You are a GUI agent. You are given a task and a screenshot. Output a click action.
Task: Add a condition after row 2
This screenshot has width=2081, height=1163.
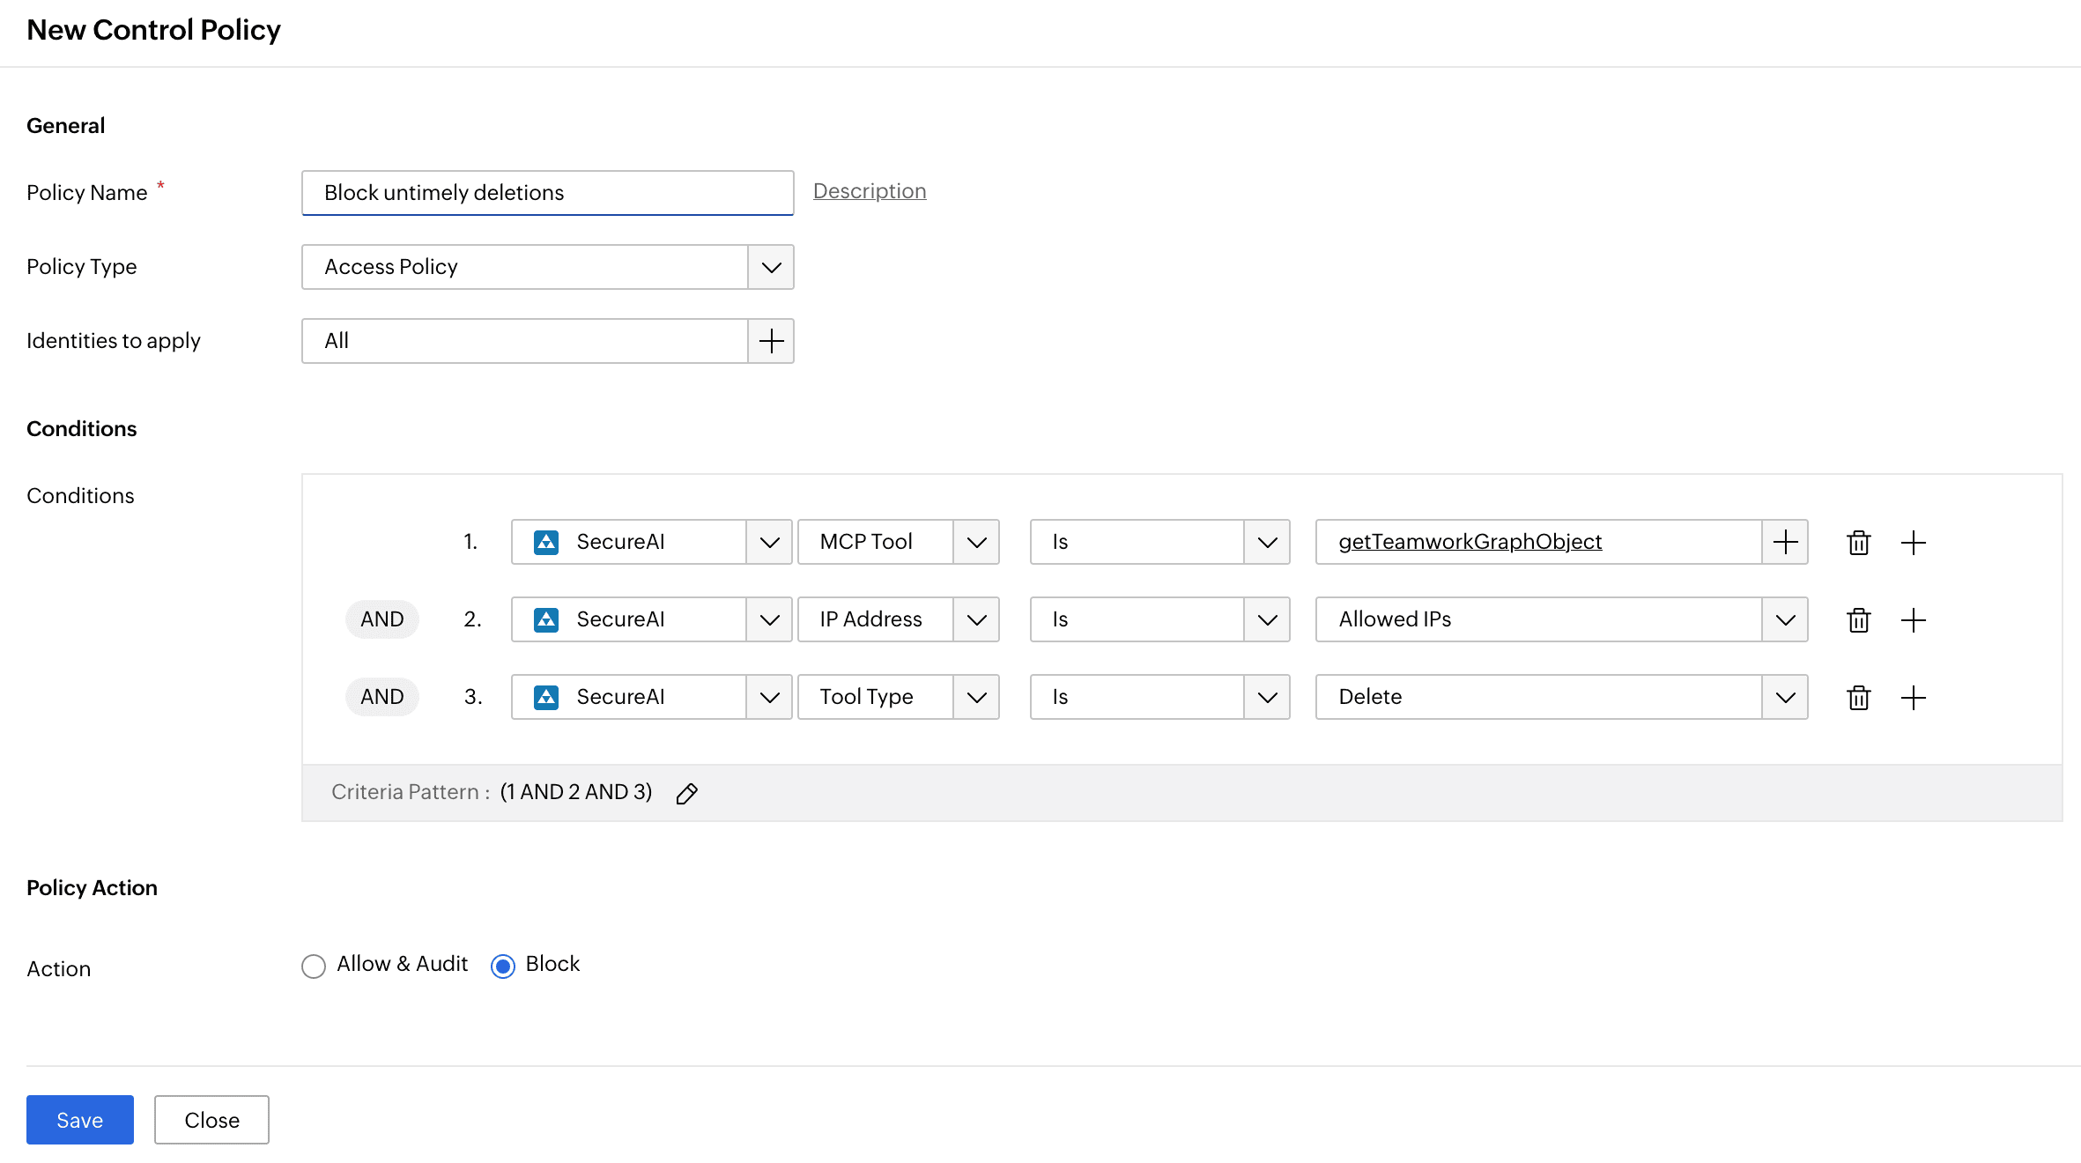coord(1913,619)
